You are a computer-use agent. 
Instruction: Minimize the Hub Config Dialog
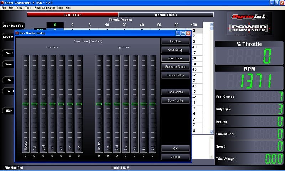(x=178, y=33)
